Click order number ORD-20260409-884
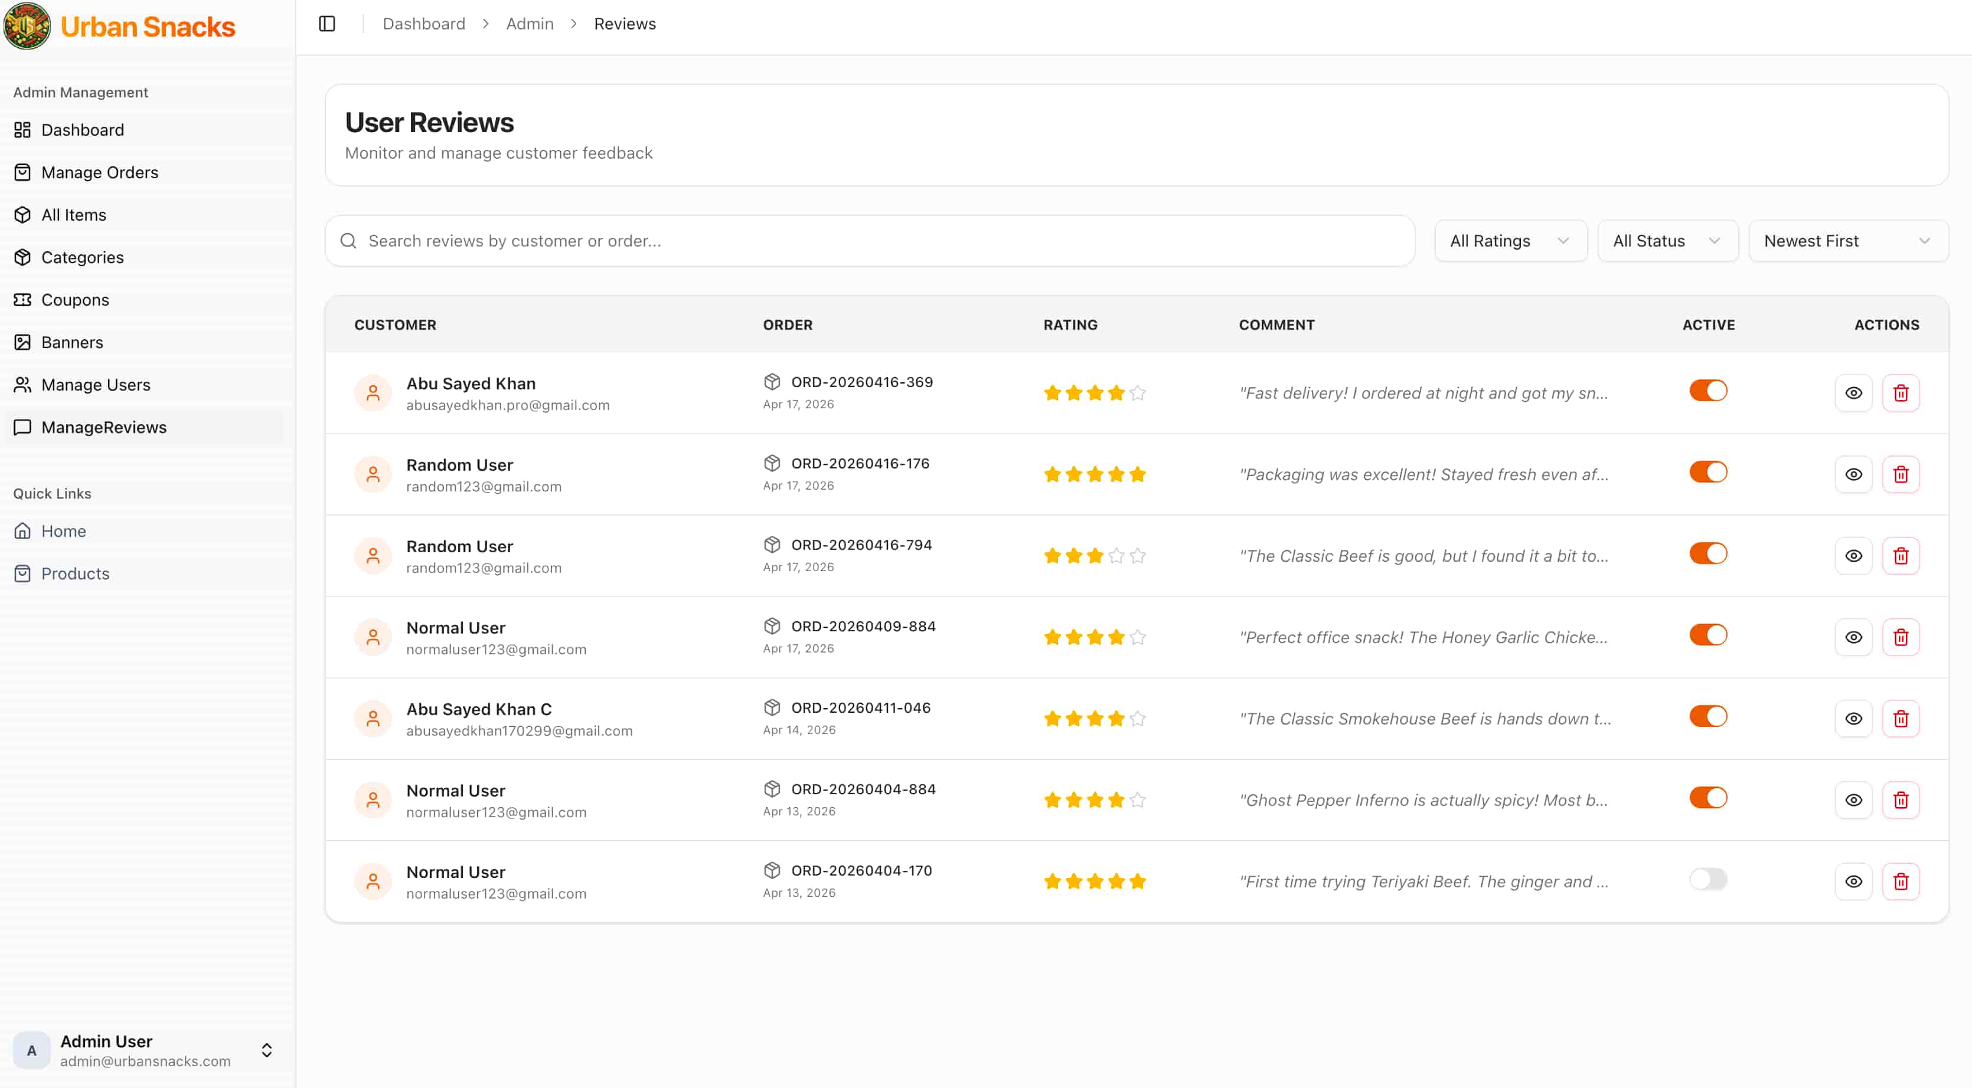The width and height of the screenshot is (1972, 1088). (863, 626)
